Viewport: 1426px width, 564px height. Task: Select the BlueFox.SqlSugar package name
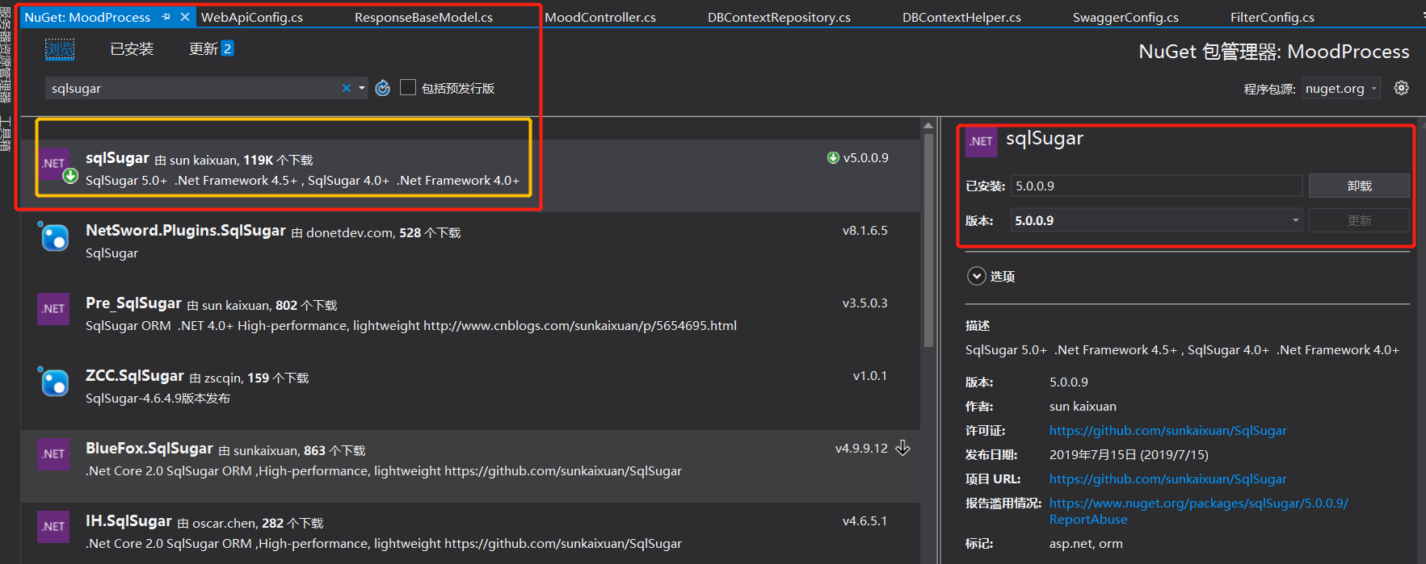[x=149, y=449]
